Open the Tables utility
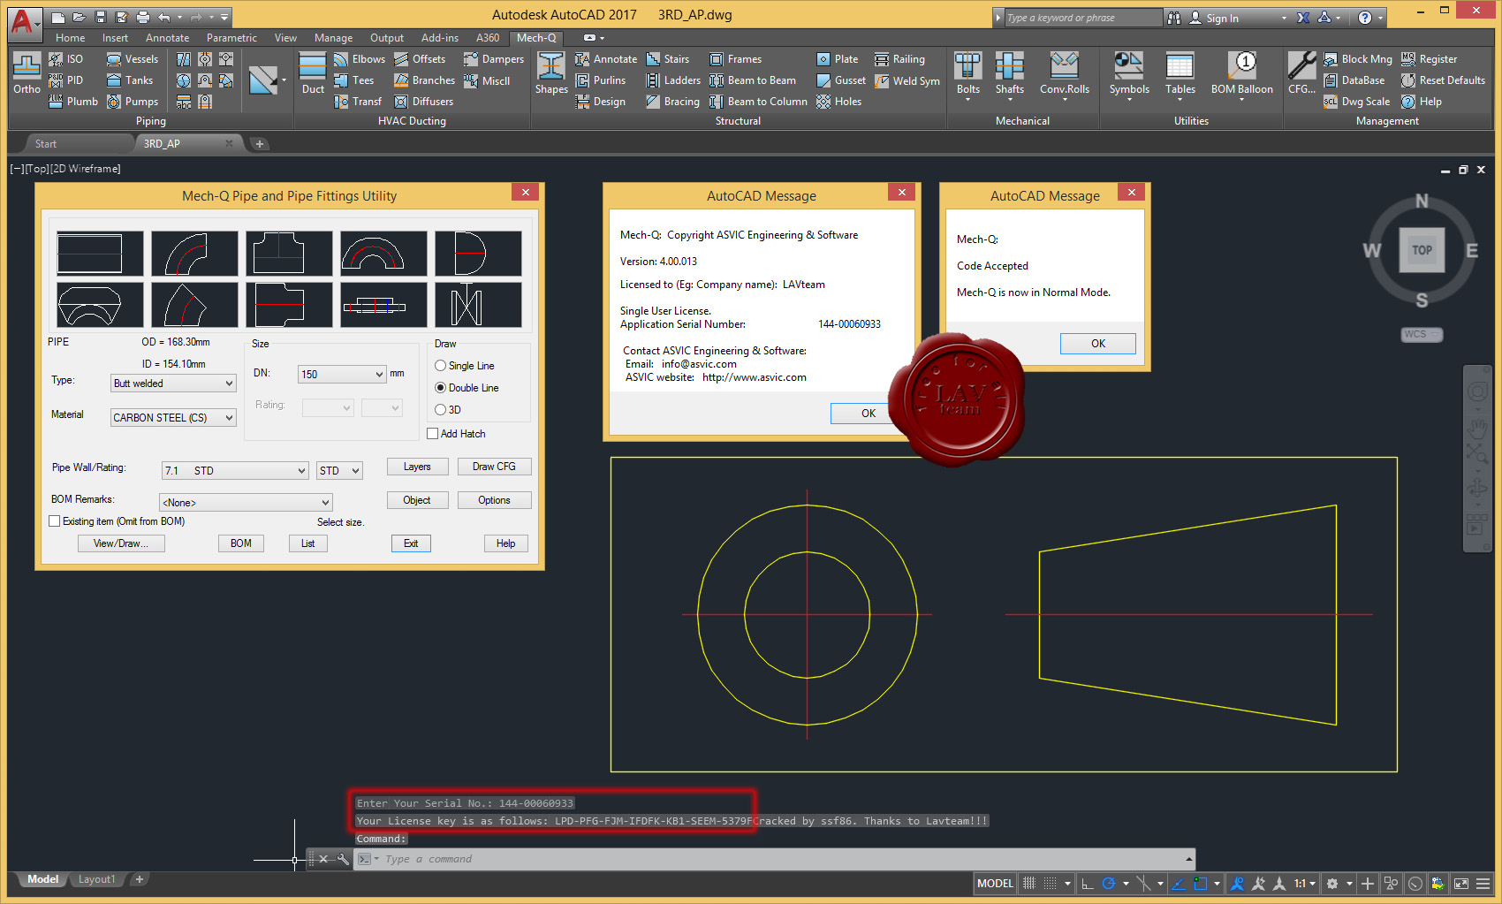 1180,72
